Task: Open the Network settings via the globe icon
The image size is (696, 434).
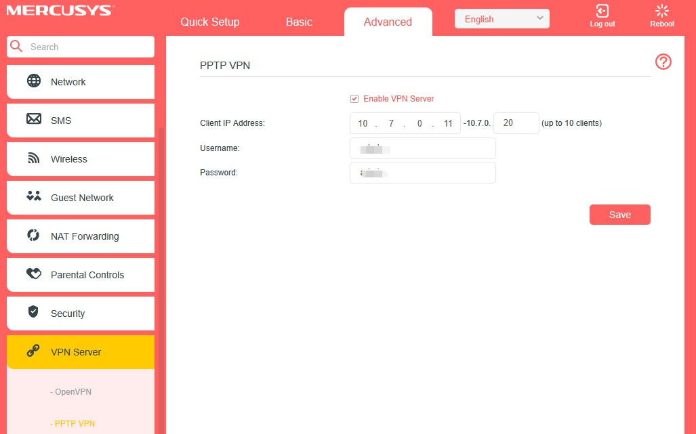Action: [x=34, y=81]
